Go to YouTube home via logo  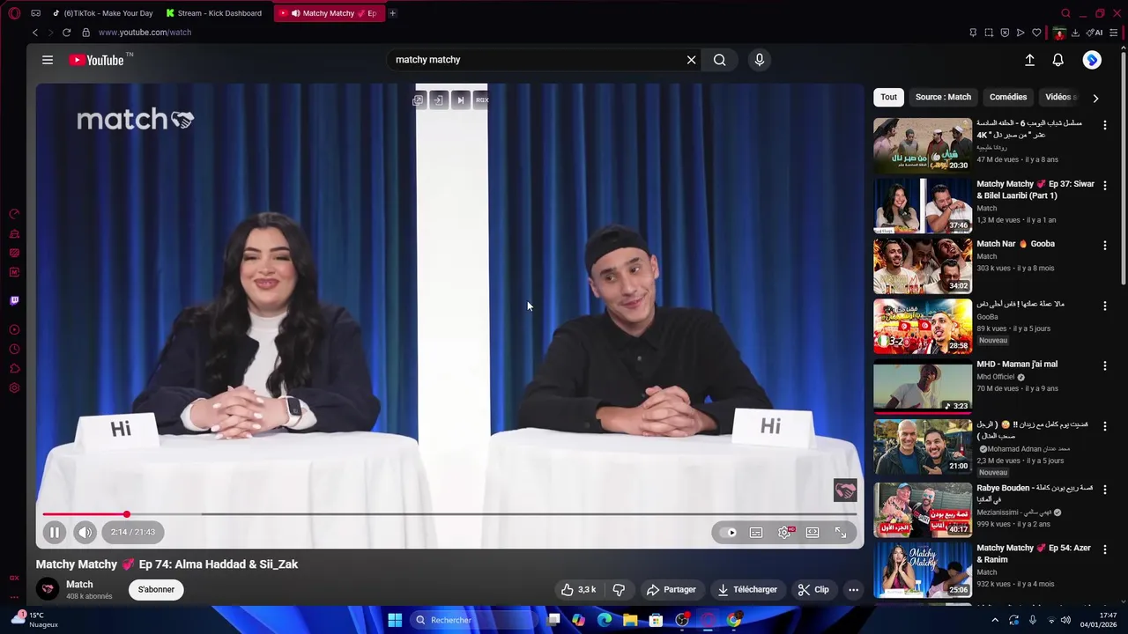(97, 60)
